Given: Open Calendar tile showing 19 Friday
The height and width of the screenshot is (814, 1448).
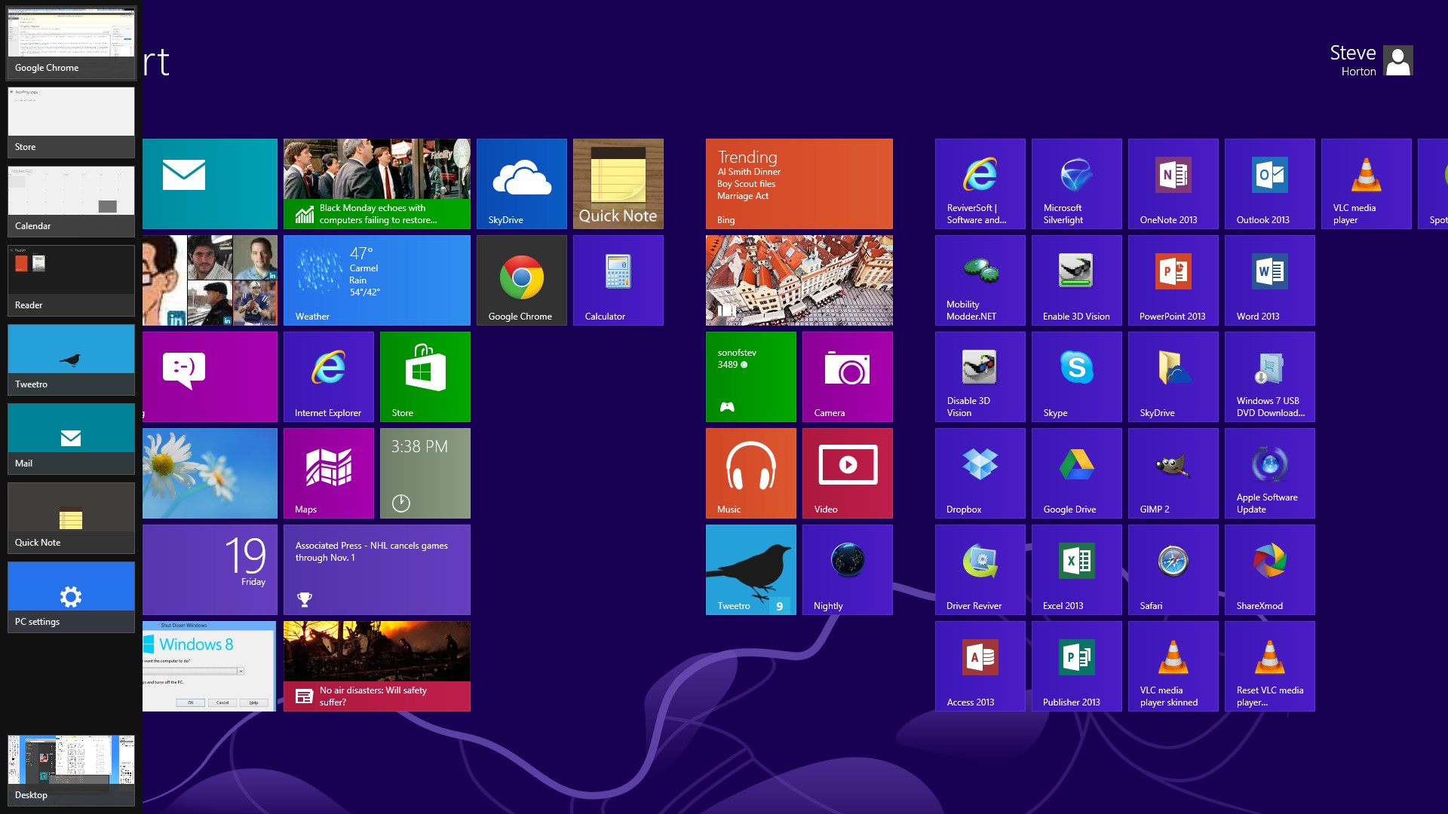Looking at the screenshot, I should click(x=210, y=570).
